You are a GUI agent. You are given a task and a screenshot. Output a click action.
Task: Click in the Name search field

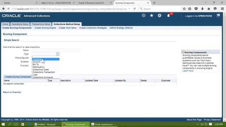56,50
